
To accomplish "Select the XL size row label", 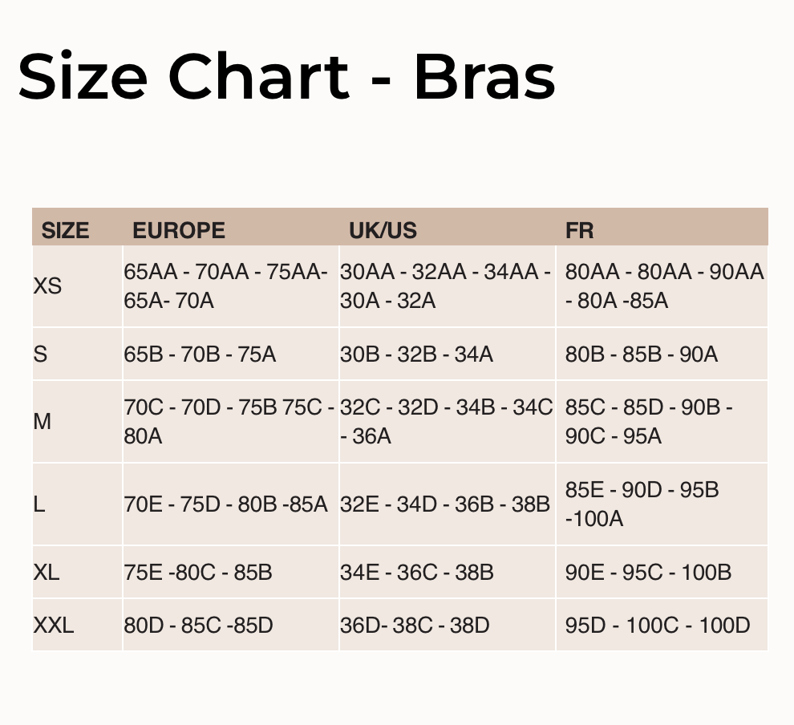I will coord(47,573).
